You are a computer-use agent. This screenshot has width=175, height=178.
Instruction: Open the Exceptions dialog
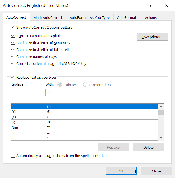point(152,37)
